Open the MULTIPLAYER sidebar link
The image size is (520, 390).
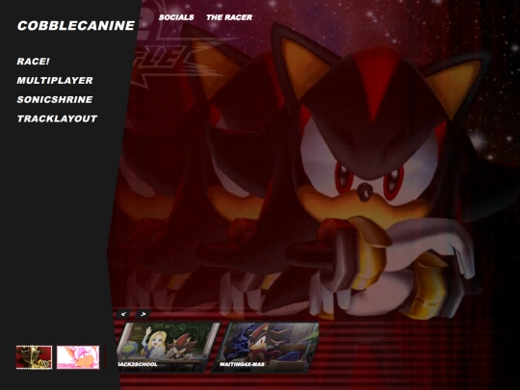(55, 81)
